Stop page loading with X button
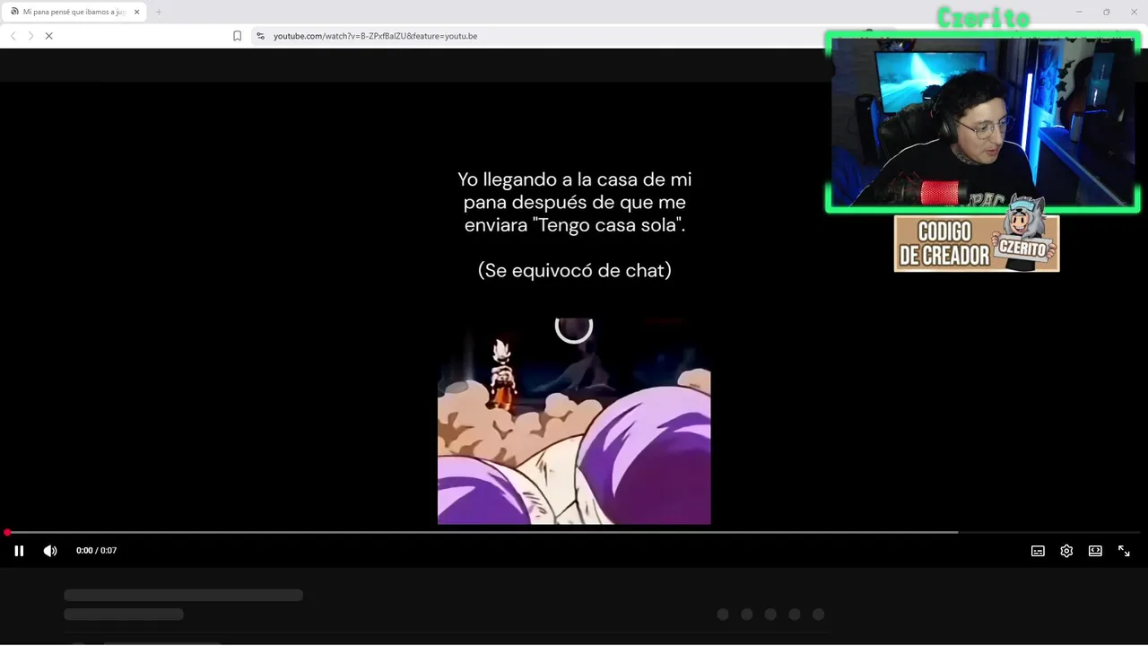The width and height of the screenshot is (1148, 646). pyautogui.click(x=49, y=36)
